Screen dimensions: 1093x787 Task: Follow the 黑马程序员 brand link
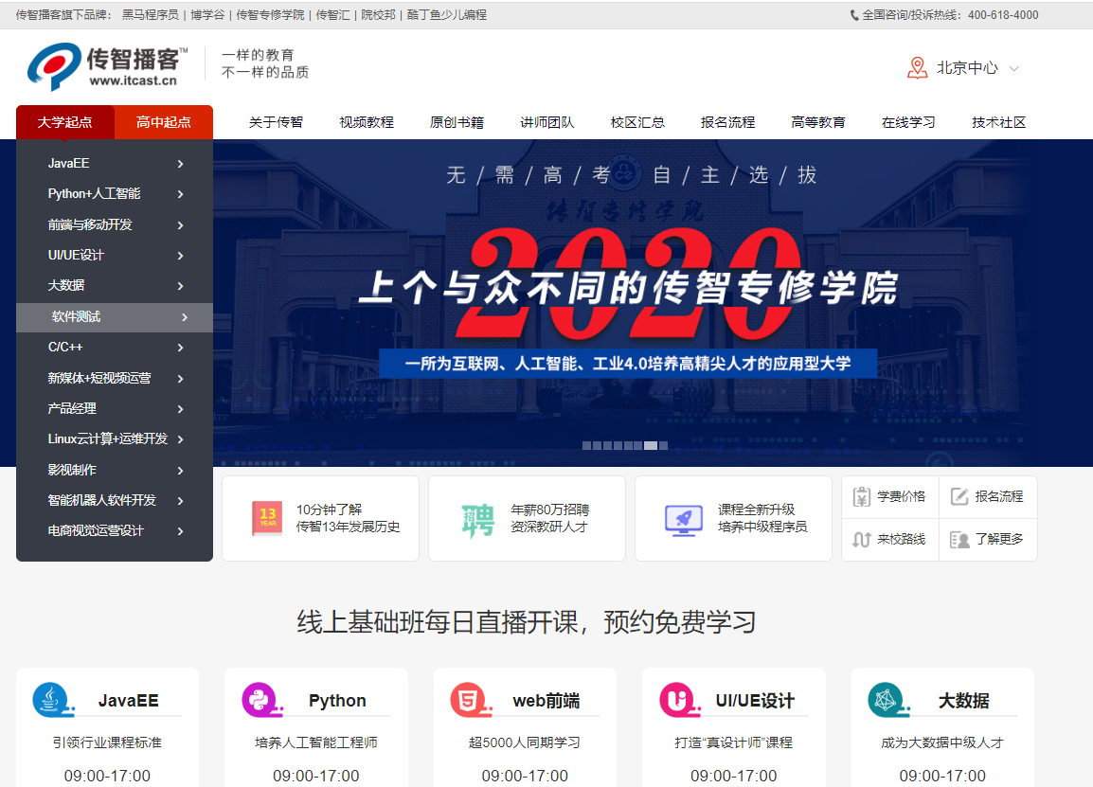[x=150, y=14]
